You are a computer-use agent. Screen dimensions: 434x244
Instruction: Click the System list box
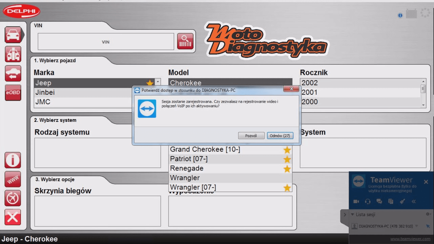pyautogui.click(x=363, y=153)
